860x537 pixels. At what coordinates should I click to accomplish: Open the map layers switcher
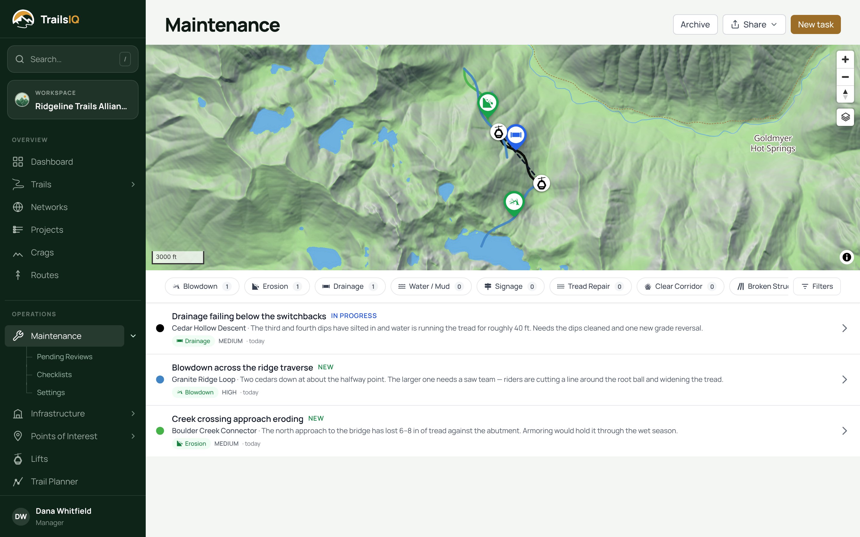(x=845, y=117)
